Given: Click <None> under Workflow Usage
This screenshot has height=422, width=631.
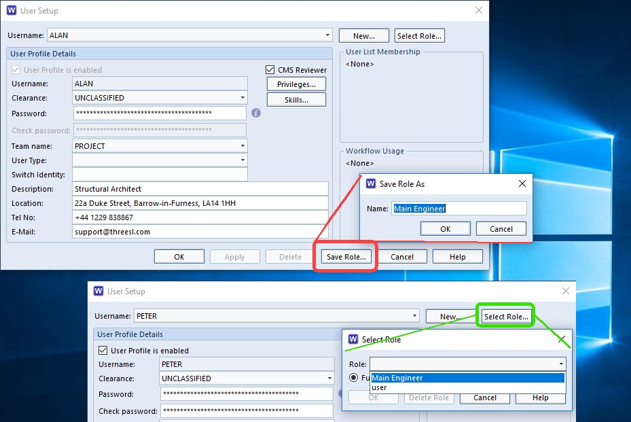Looking at the screenshot, I should [360, 163].
